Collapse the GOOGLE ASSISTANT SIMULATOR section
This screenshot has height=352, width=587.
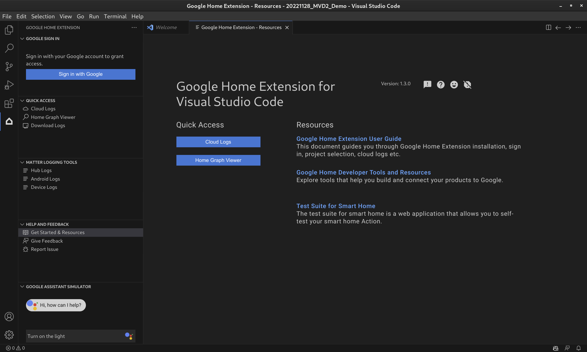click(x=22, y=286)
